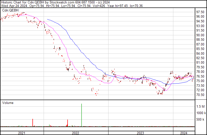Select the 2021 year label on the timeline

coord(22,133)
